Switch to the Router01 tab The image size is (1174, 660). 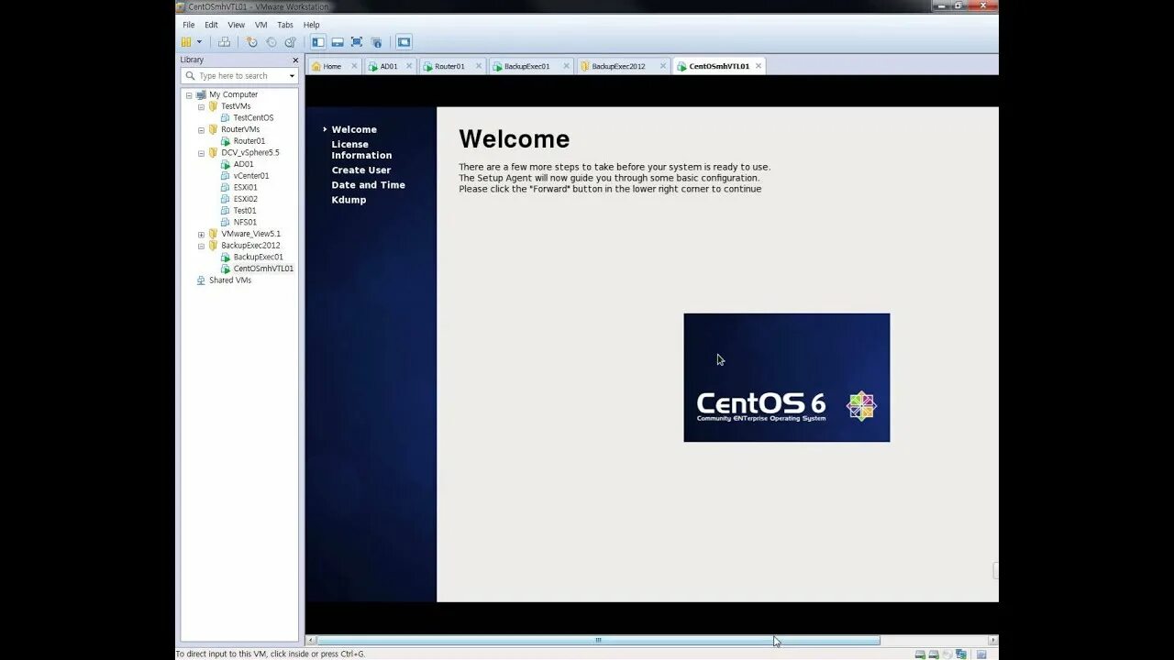coord(452,66)
